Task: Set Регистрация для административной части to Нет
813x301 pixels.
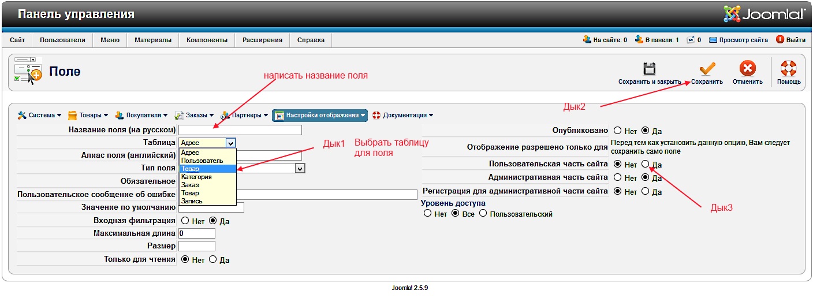Action: [x=617, y=191]
